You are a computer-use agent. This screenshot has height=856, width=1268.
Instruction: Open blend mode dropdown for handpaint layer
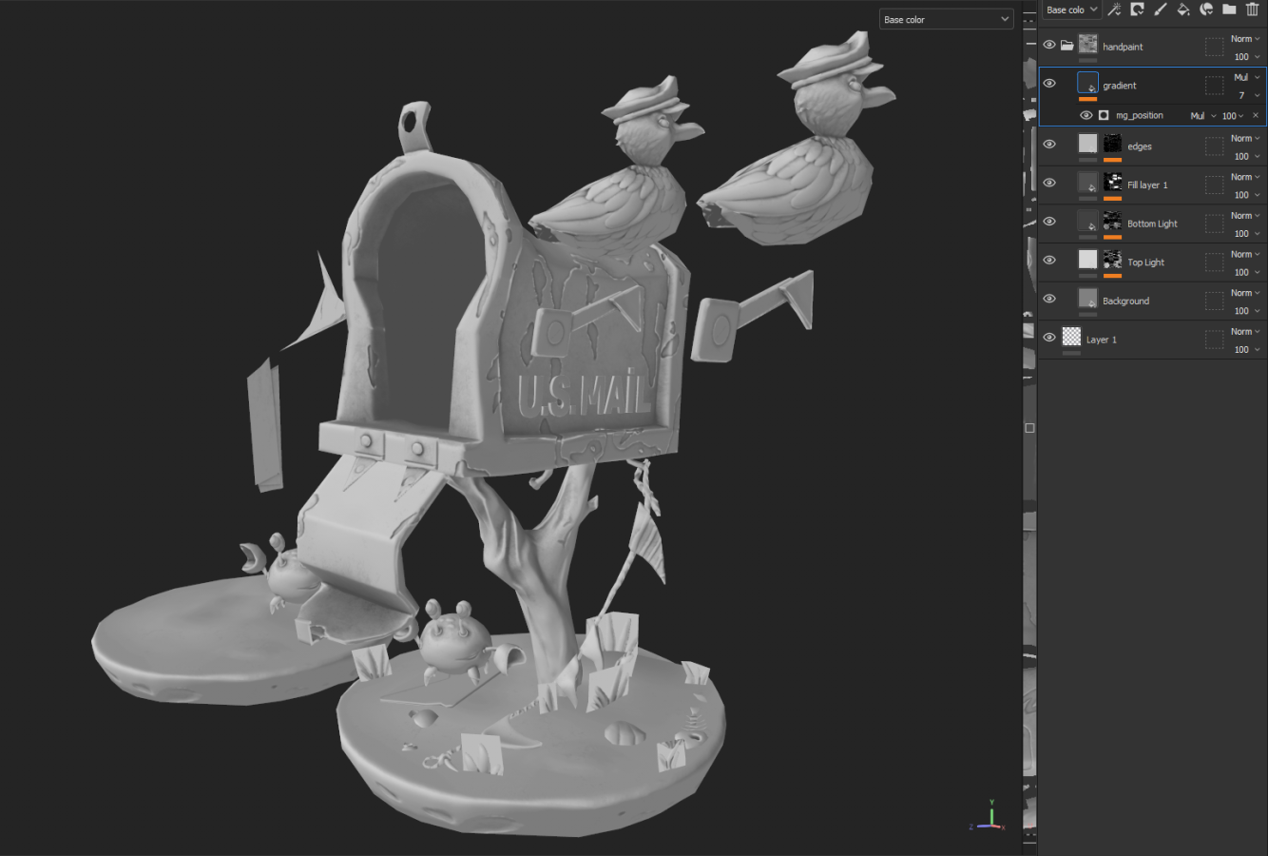(1245, 39)
